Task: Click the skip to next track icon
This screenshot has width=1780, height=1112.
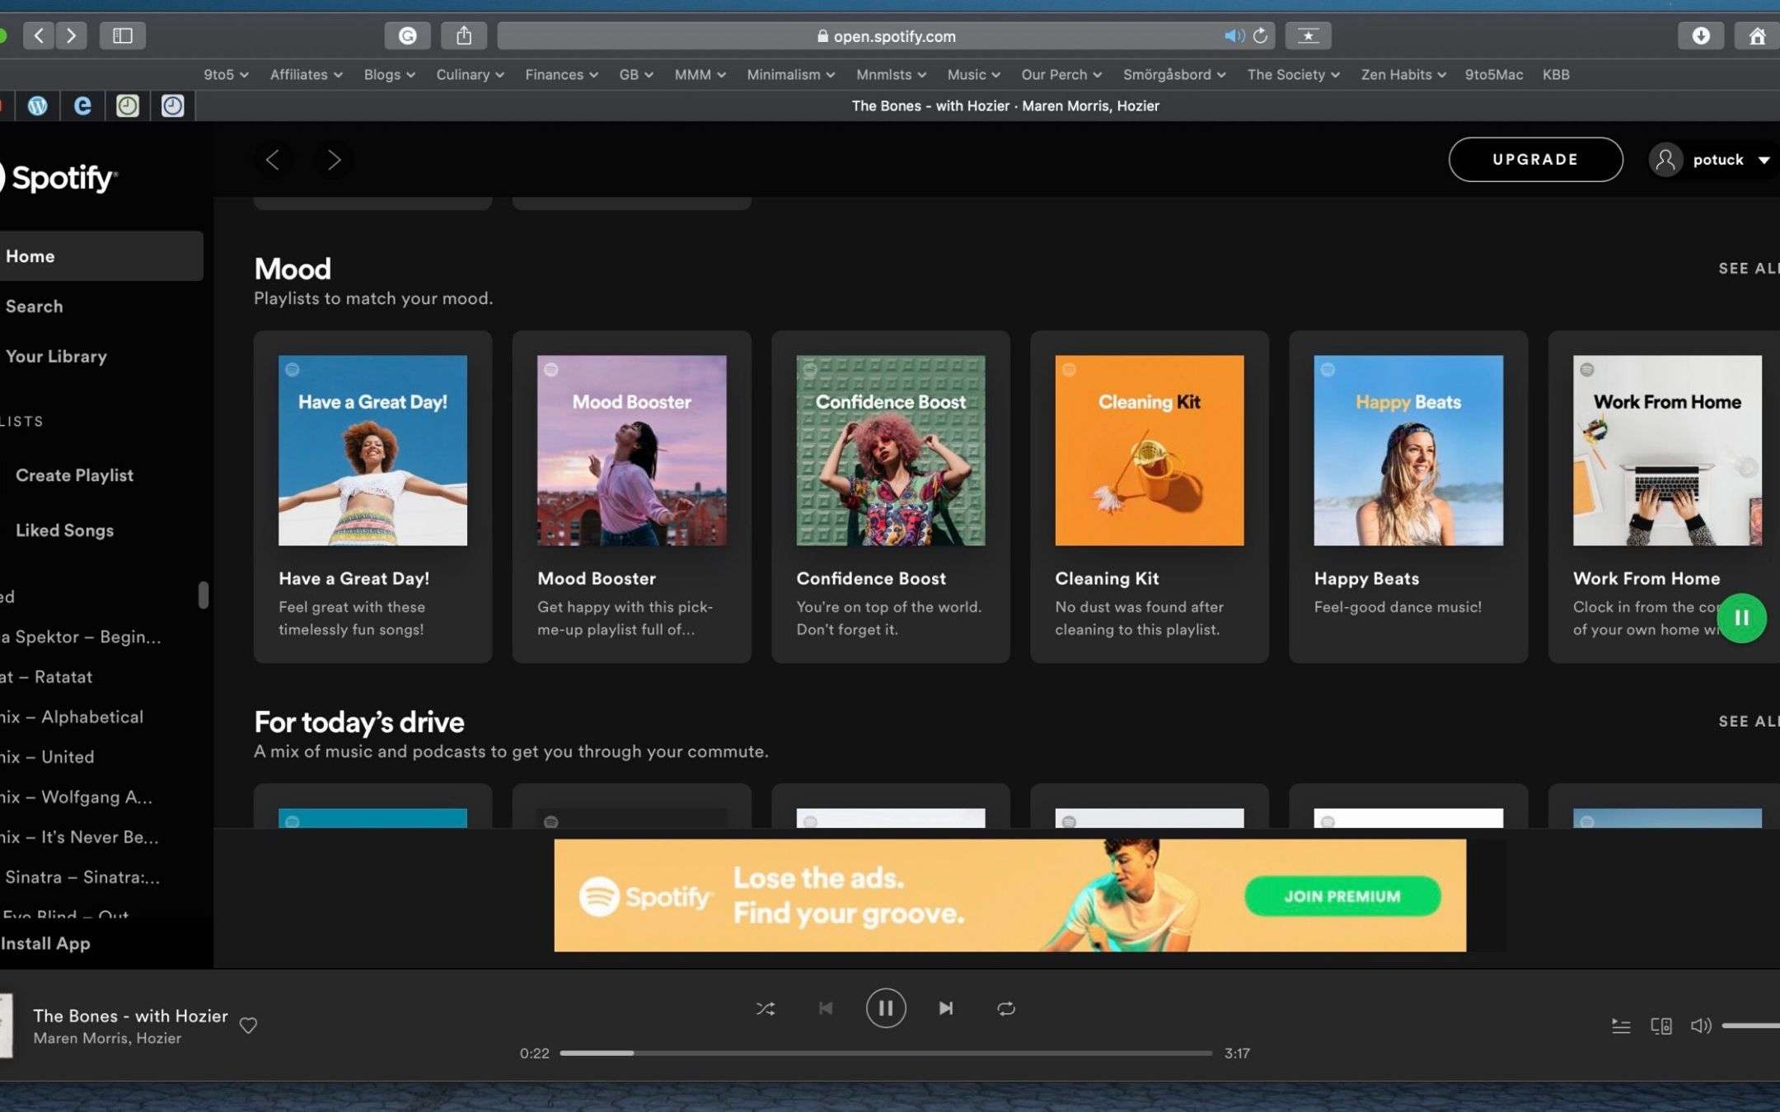Action: 944,1008
